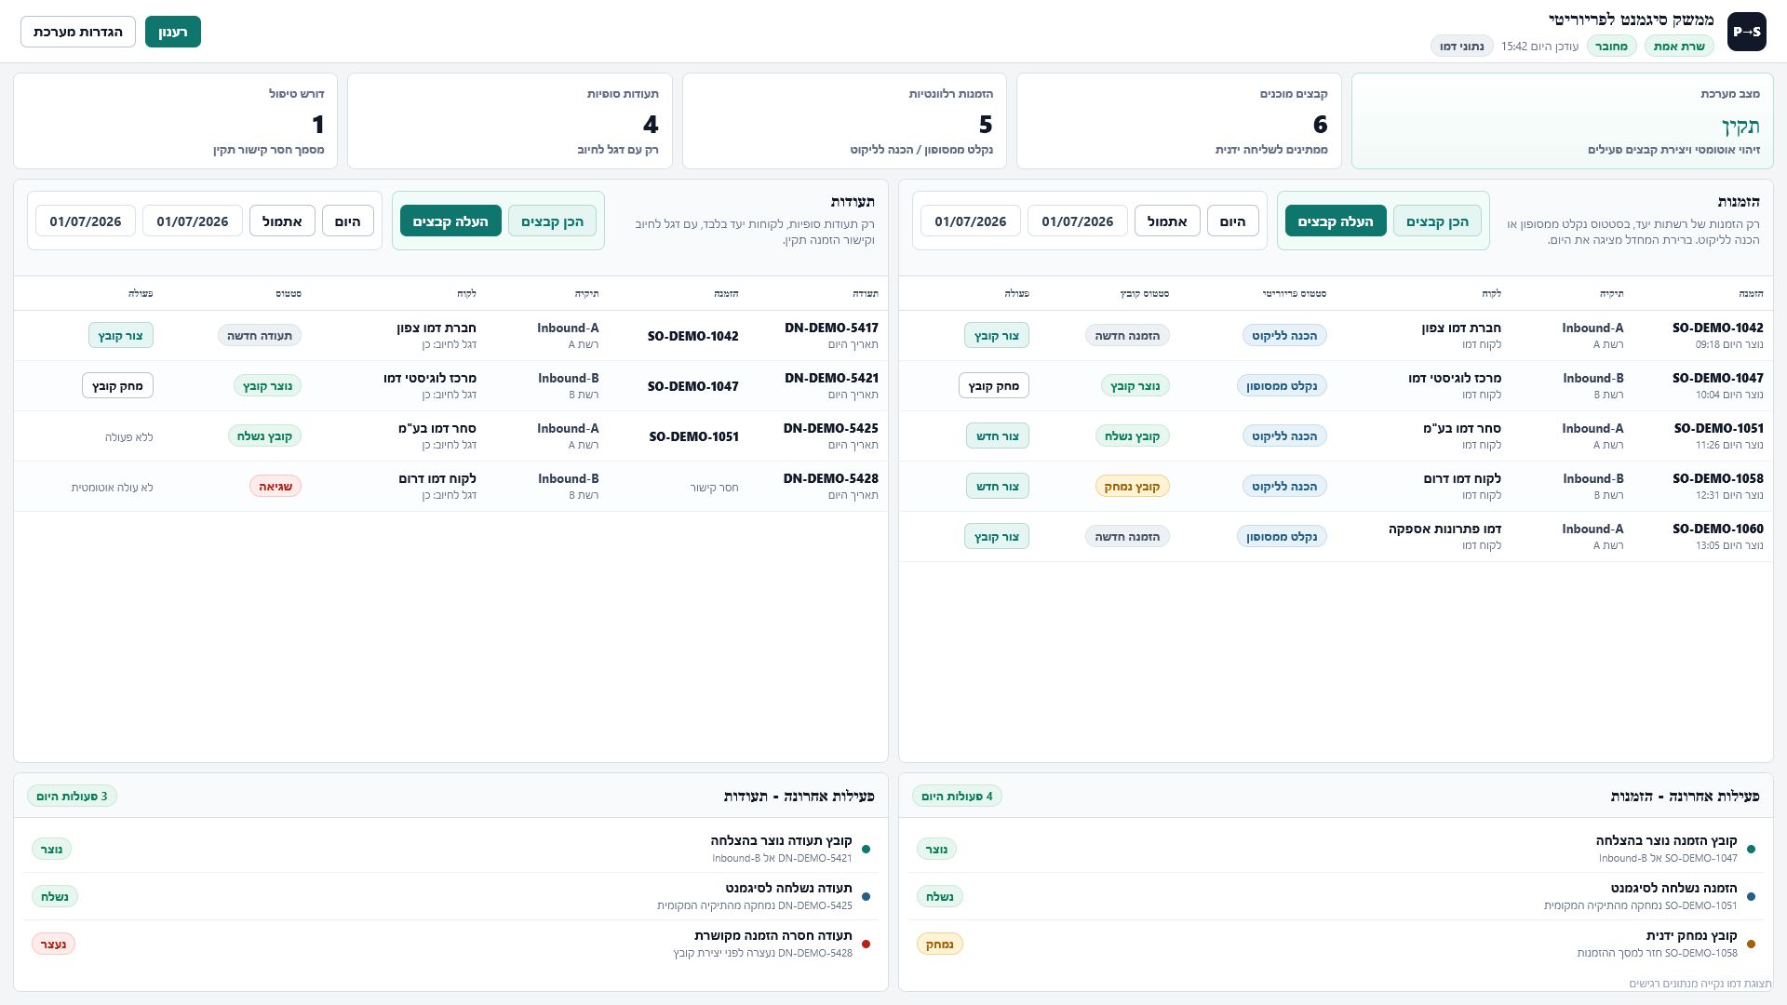
Task: Click צור קובץ for order SO-DEMO-1042
Action: coord(997,335)
